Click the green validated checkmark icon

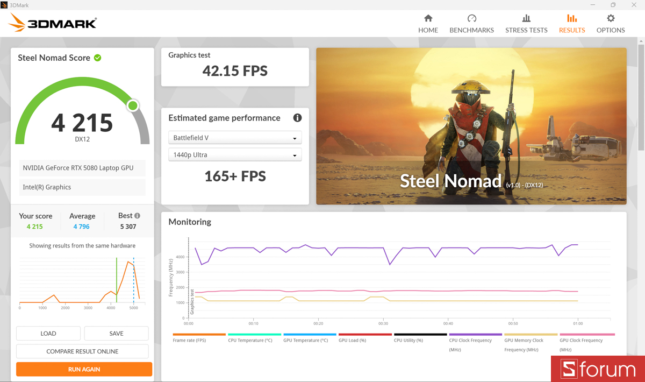(x=97, y=58)
